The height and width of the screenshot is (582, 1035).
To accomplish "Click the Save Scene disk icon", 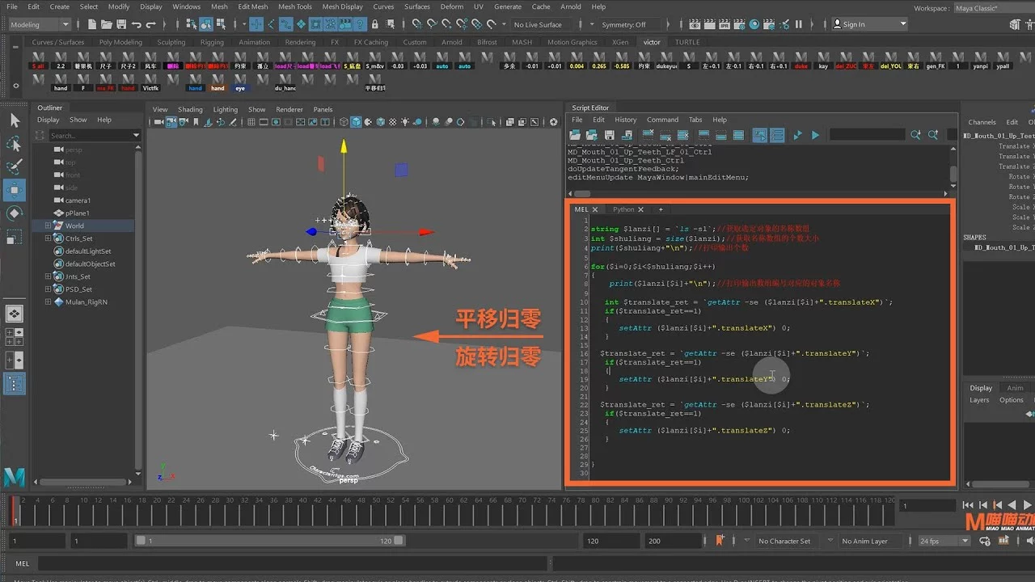I will tap(120, 25).
